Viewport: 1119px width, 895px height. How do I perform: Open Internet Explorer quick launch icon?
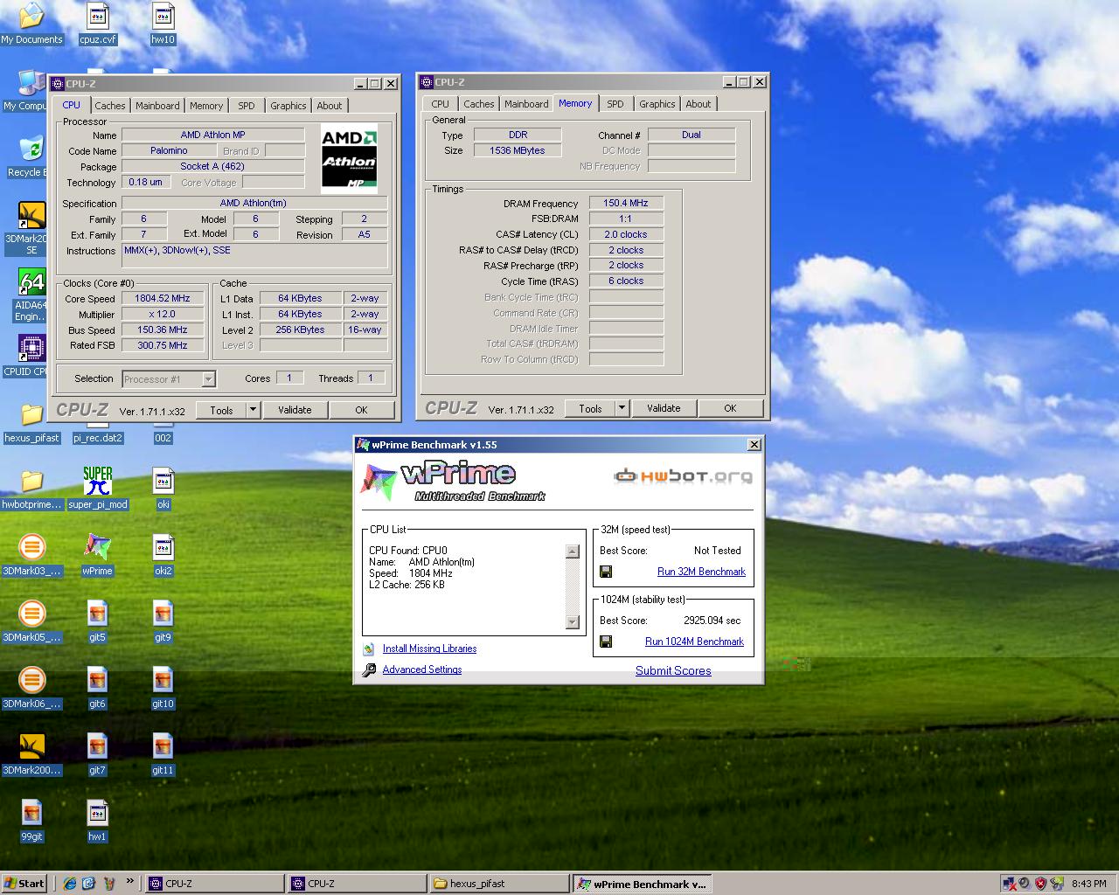tap(70, 884)
